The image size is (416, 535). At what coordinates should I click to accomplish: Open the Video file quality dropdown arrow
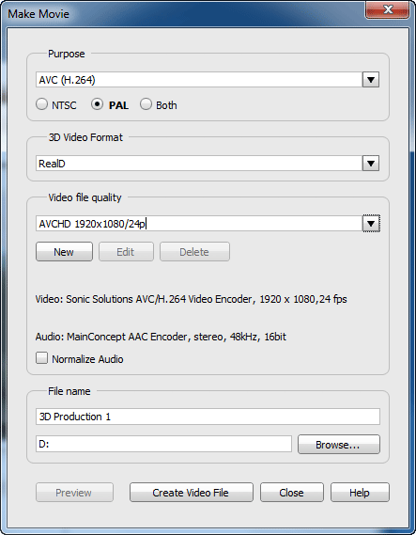click(x=371, y=224)
